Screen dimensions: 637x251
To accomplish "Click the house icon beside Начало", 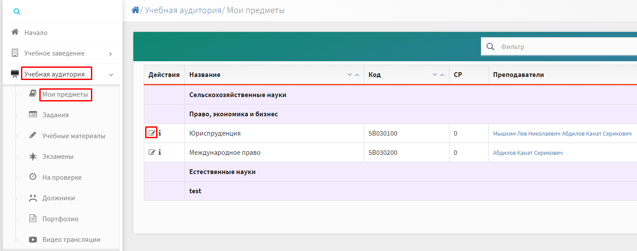I will click(x=15, y=32).
